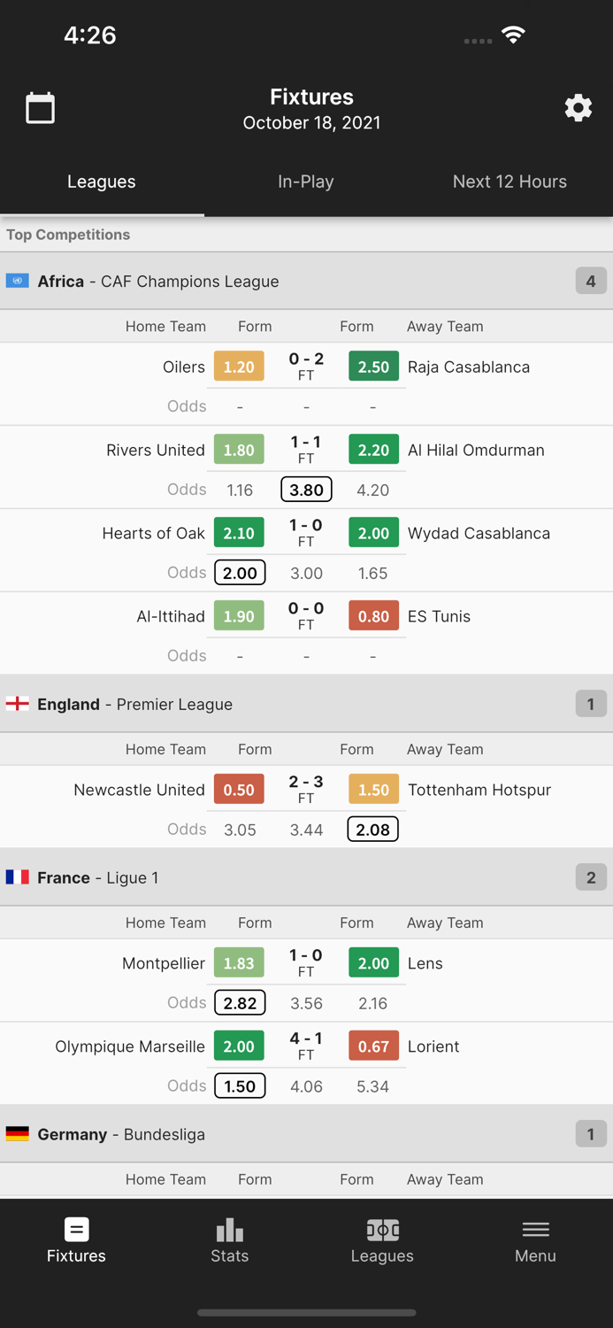Toggle the highlighted 2.08 Tottenham odds
This screenshot has height=1328, width=613.
[372, 829]
